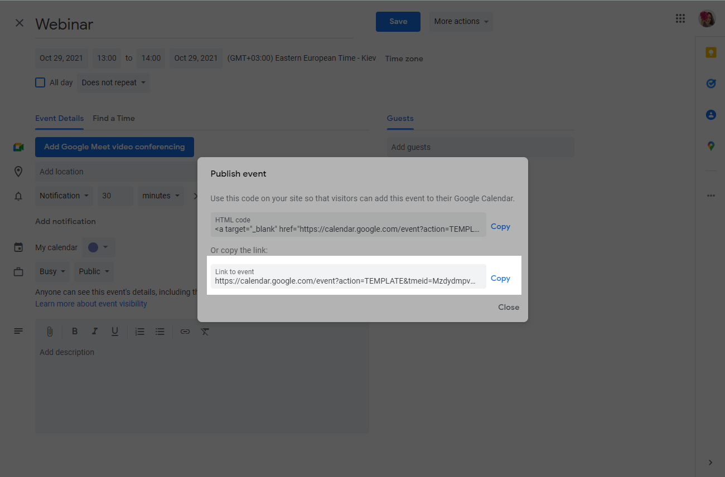This screenshot has height=477, width=725.
Task: Open the Contacts side panel icon
Action: [710, 115]
